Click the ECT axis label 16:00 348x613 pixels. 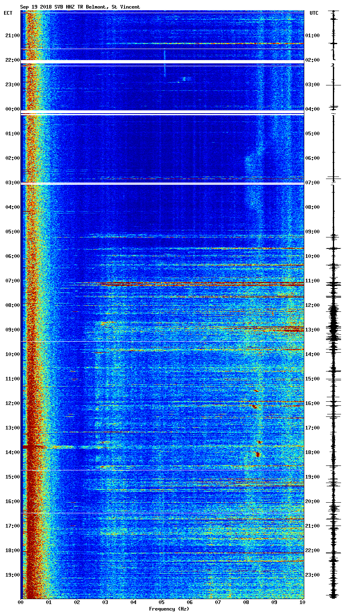pyautogui.click(x=12, y=501)
